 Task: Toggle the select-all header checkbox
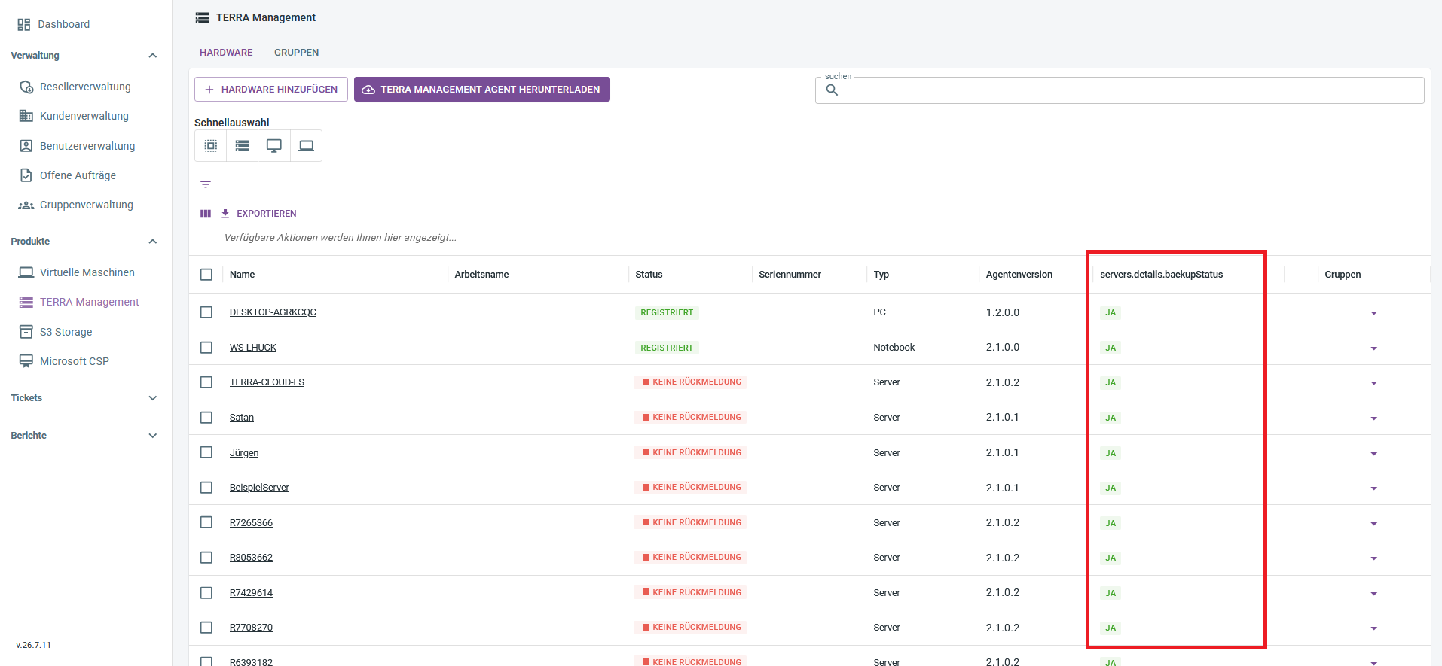pos(206,275)
